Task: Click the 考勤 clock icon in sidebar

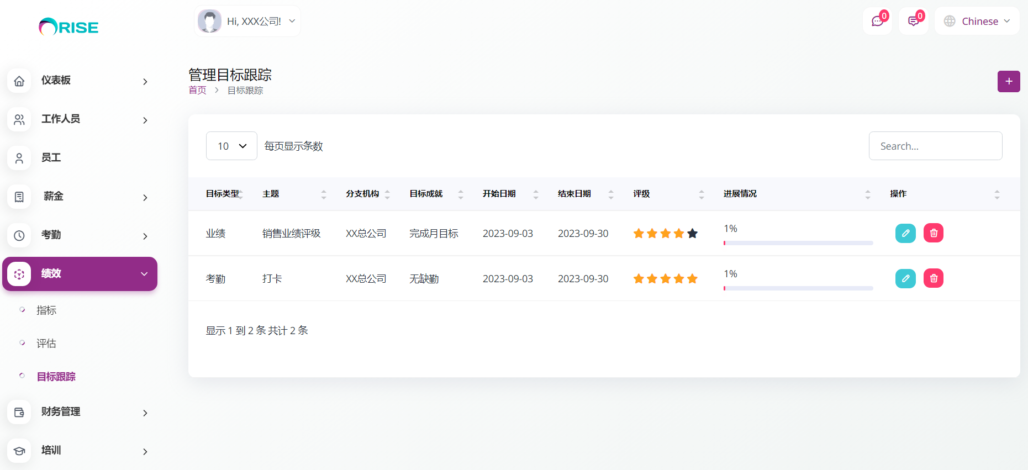Action: click(x=19, y=236)
